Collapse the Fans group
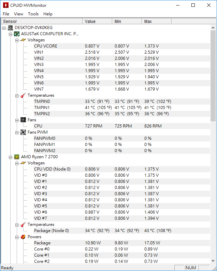This screenshot has height=271, width=217. 17,121
